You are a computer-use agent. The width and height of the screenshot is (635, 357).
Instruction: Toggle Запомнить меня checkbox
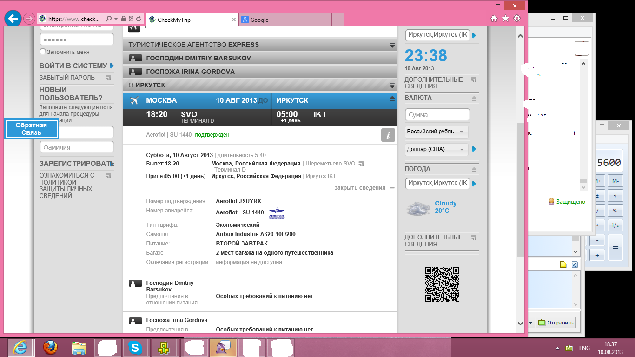point(43,52)
